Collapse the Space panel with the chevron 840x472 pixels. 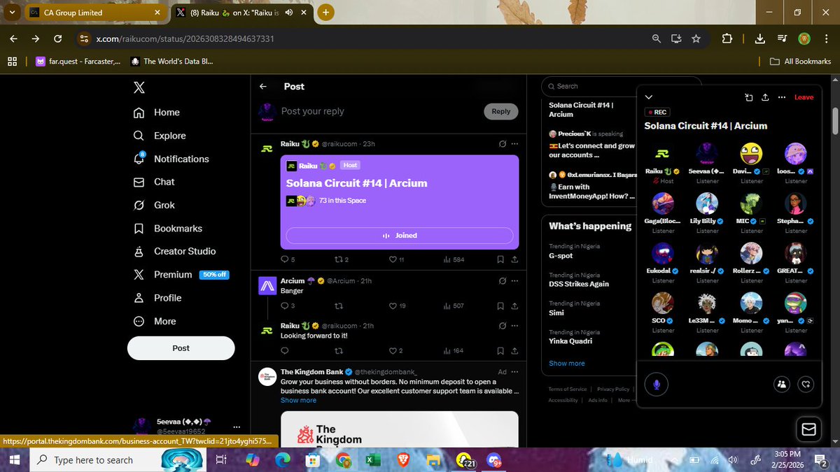click(x=649, y=97)
